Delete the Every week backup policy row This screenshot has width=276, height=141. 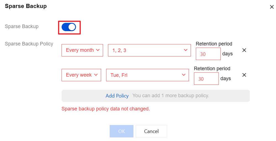tap(244, 75)
